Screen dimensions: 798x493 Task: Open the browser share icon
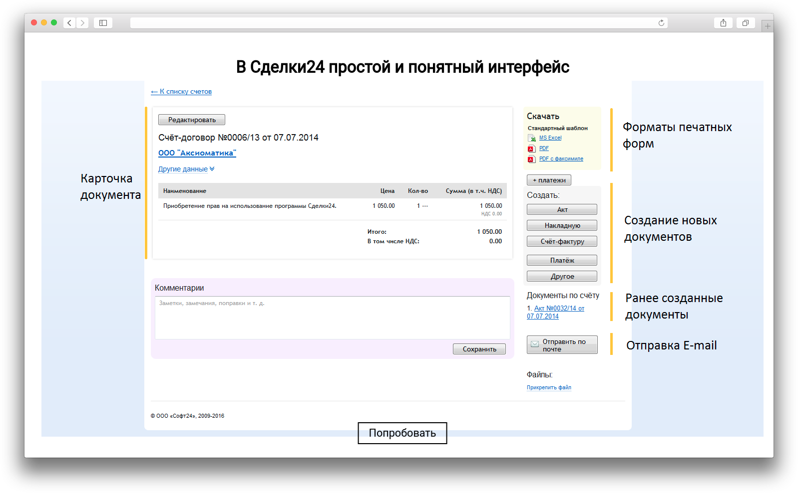(x=723, y=23)
